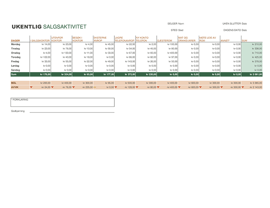Select the light green Onsdag SUM cell kr 710,00

(x=252, y=53)
